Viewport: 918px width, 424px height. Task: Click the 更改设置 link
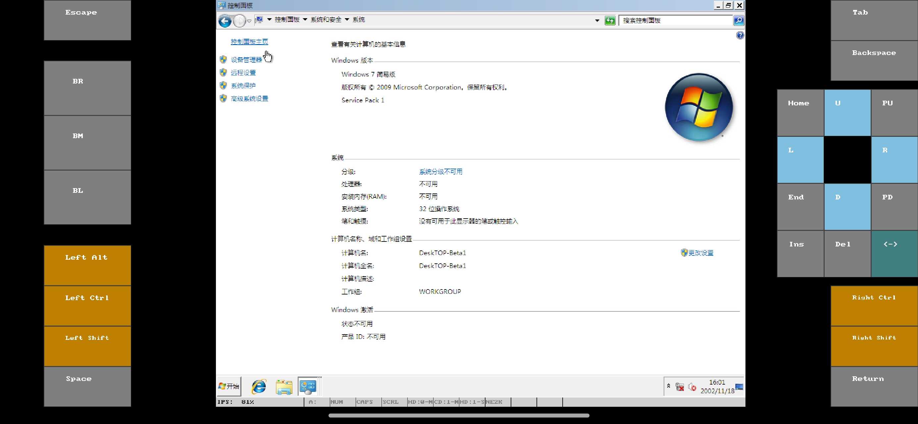pos(700,253)
